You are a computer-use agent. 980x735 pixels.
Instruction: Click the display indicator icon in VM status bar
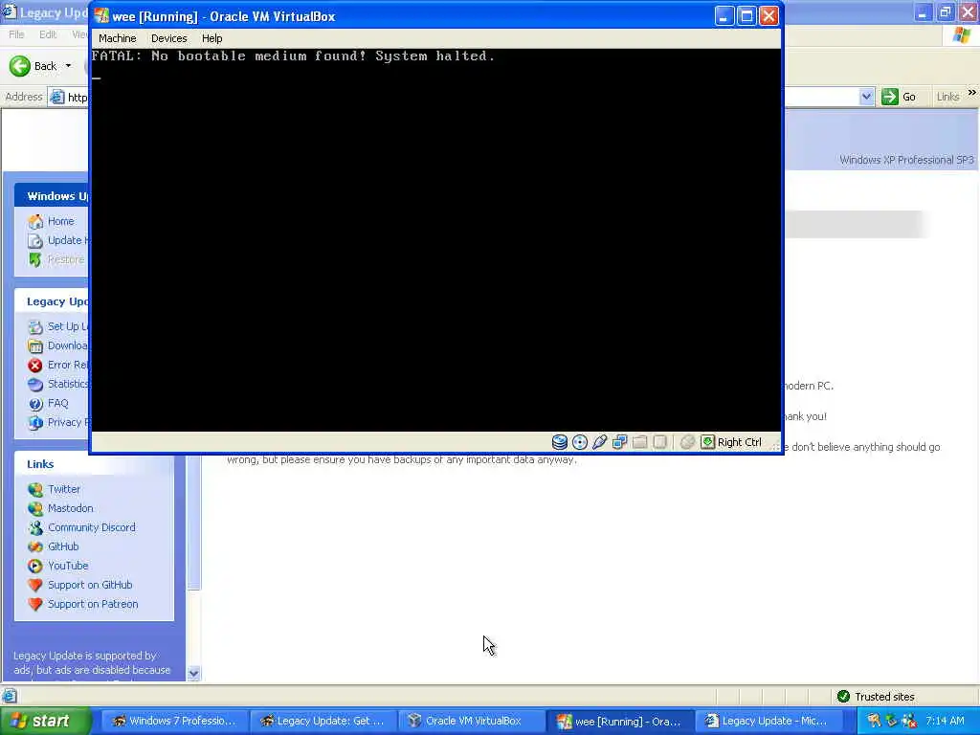(659, 442)
